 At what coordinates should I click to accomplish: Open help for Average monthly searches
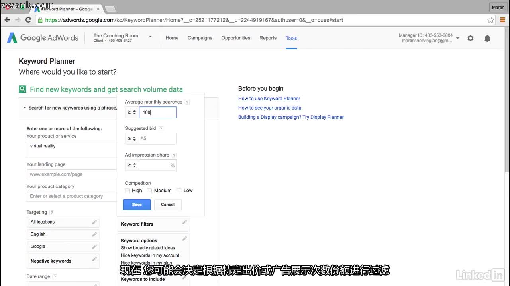click(x=187, y=102)
